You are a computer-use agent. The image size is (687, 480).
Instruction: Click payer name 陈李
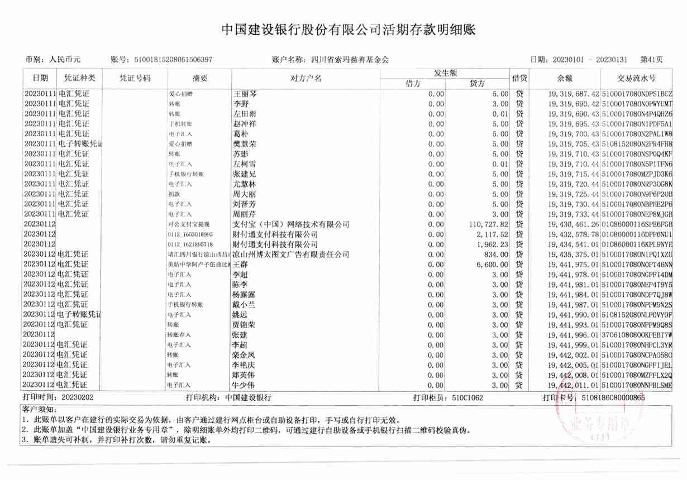[240, 285]
